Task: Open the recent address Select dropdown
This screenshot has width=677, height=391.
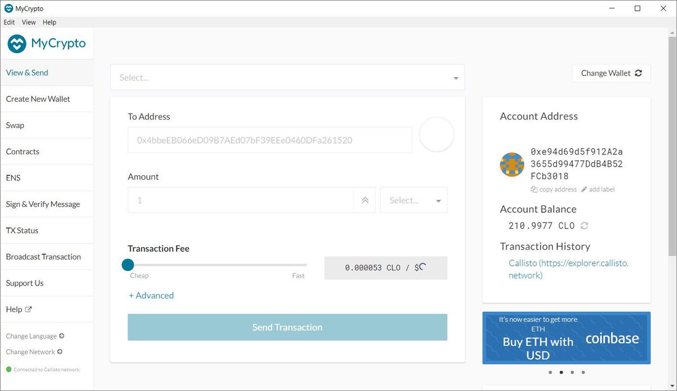Action: coord(287,77)
